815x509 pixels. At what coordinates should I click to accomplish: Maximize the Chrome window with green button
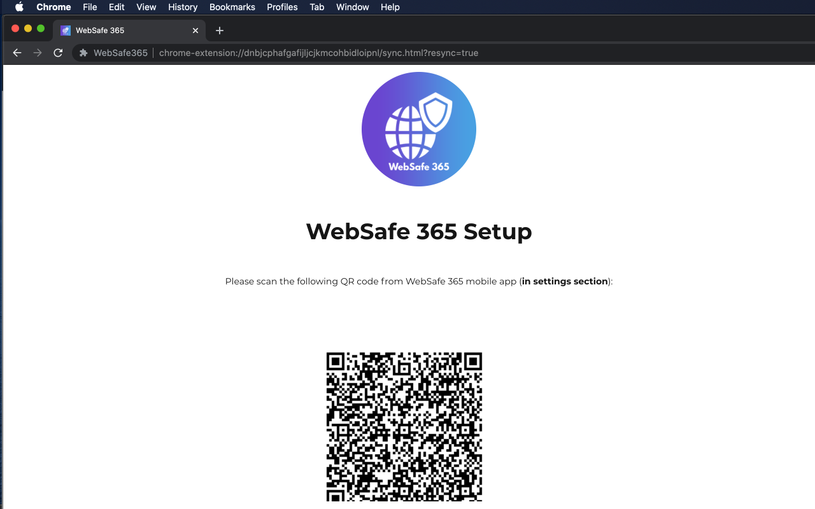pos(41,29)
